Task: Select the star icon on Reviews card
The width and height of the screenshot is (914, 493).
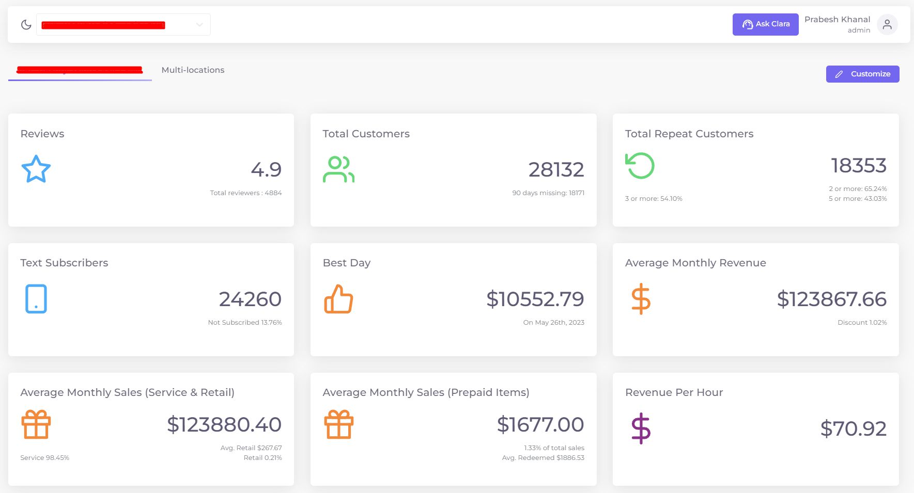Action: (x=35, y=168)
